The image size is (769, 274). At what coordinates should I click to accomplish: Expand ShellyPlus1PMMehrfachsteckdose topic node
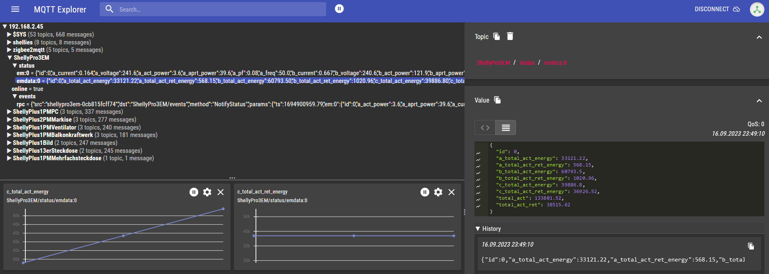(x=9, y=158)
